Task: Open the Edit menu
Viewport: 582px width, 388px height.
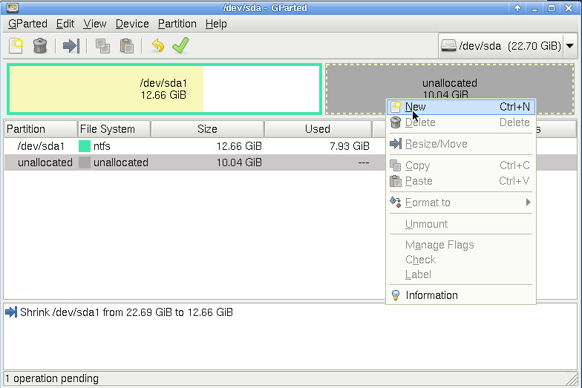Action: click(x=65, y=24)
